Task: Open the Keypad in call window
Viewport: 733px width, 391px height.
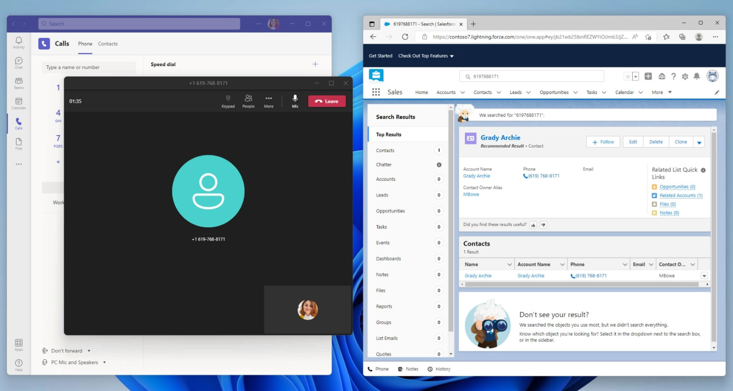Action: tap(228, 101)
